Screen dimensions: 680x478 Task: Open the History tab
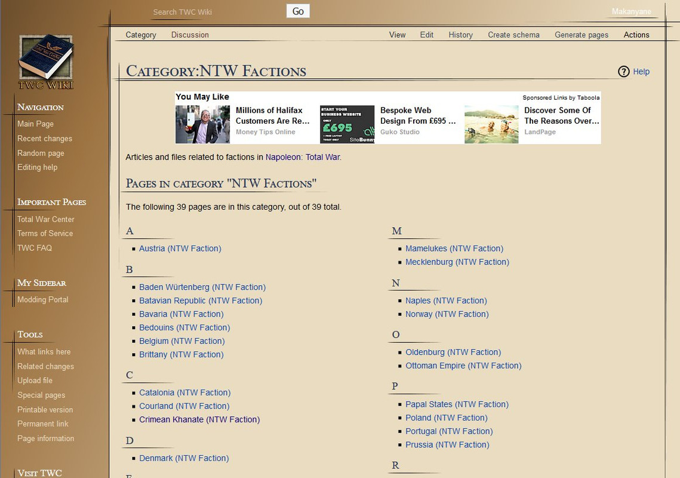click(x=460, y=35)
